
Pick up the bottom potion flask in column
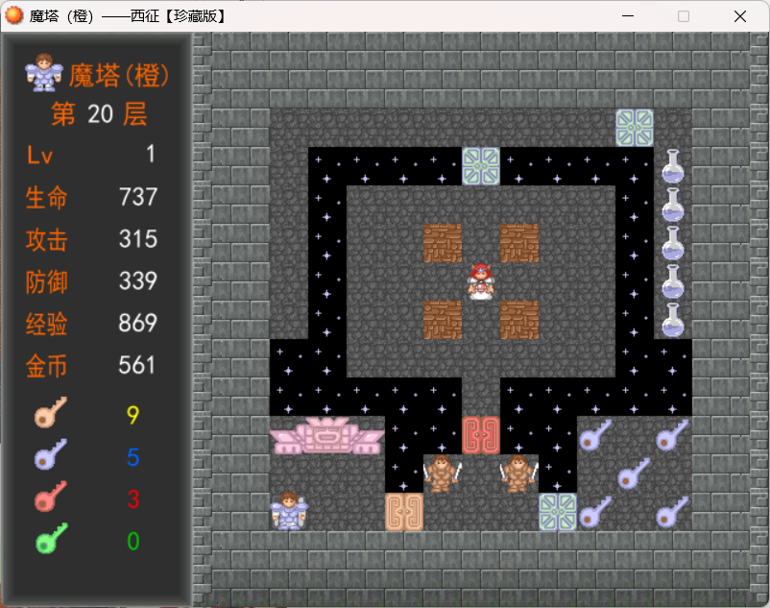pos(673,320)
